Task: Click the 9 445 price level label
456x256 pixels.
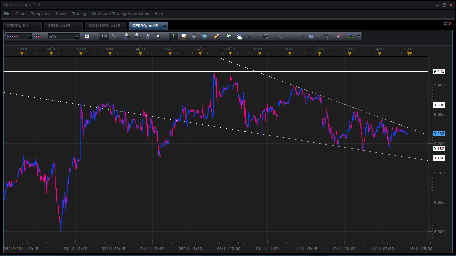Action: (x=439, y=71)
